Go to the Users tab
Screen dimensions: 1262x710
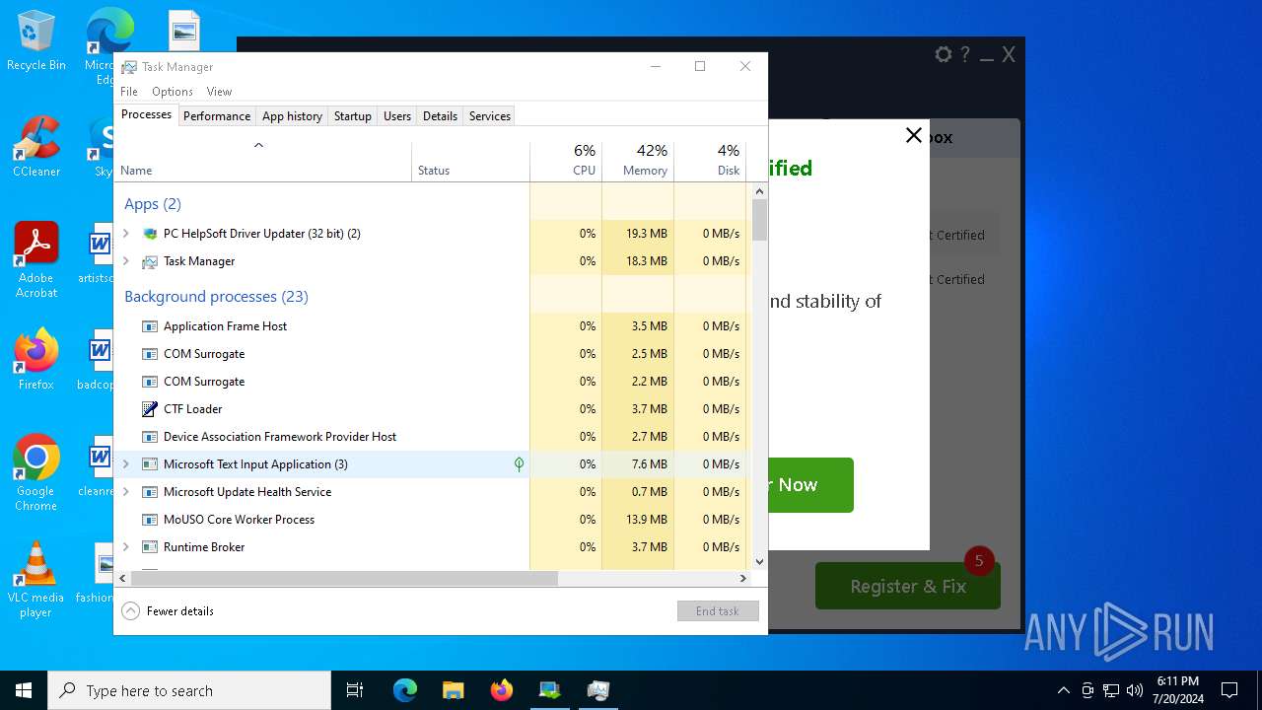(397, 116)
